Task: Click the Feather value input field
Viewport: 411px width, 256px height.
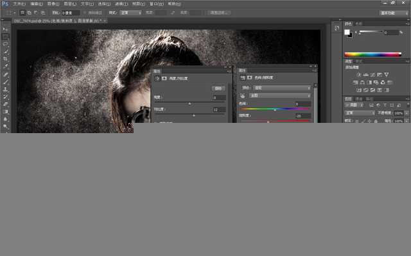Action: (x=71, y=13)
